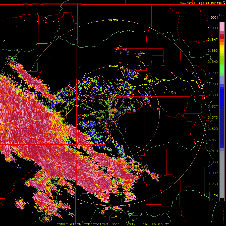Click the 50 NMI range ring label
Screen dimensions: 226x226
[x=113, y=66]
